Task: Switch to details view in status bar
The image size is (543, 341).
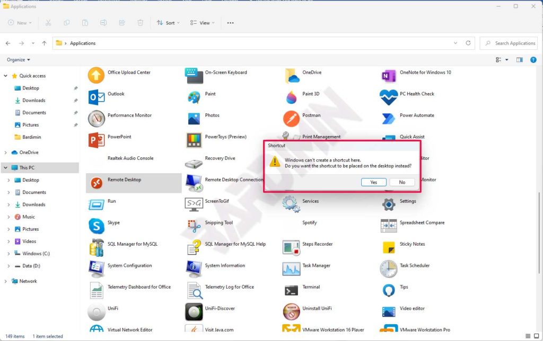Action: [x=528, y=336]
